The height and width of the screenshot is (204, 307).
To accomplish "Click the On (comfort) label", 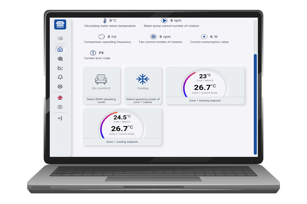I will pyautogui.click(x=101, y=89).
